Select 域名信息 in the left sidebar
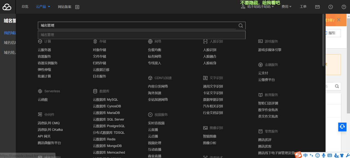The height and width of the screenshot is (158, 350). [10, 43]
